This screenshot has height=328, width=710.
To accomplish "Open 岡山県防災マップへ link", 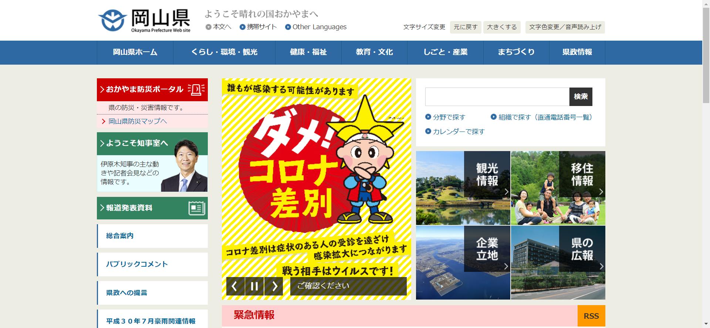I will tap(138, 121).
